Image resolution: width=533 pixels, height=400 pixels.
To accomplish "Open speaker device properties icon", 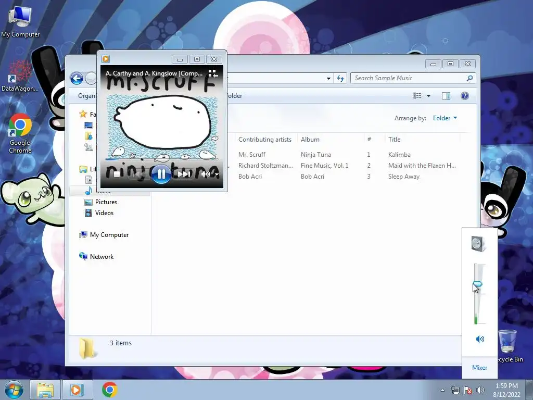I will (479, 244).
